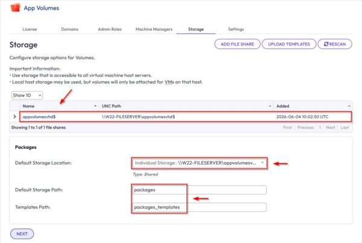The width and height of the screenshot is (362, 243).
Task: Select the Storage tab
Action: (x=195, y=30)
